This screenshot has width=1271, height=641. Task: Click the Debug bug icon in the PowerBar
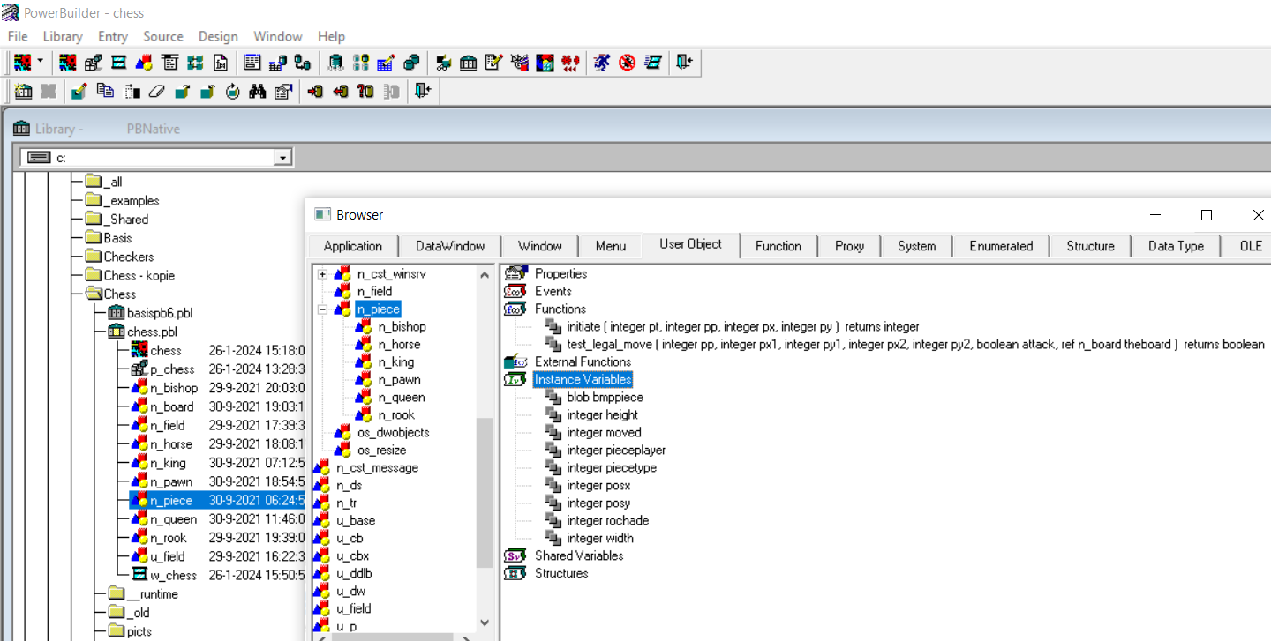click(x=628, y=63)
